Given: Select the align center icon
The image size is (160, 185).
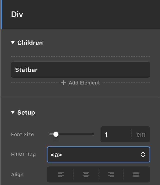Looking at the screenshot, I should (x=86, y=174).
